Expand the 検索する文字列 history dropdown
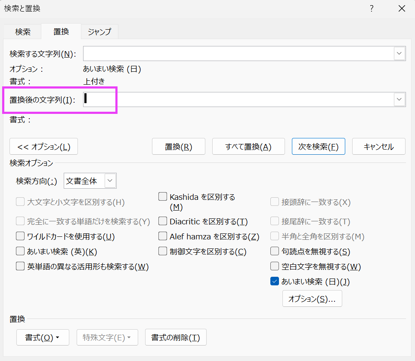Viewport: 415px width, 361px height. click(x=400, y=54)
